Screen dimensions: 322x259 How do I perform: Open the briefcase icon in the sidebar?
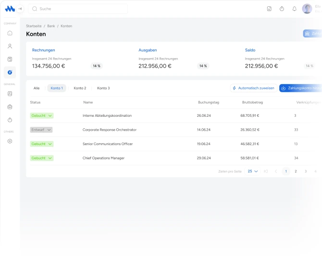pyautogui.click(x=10, y=107)
